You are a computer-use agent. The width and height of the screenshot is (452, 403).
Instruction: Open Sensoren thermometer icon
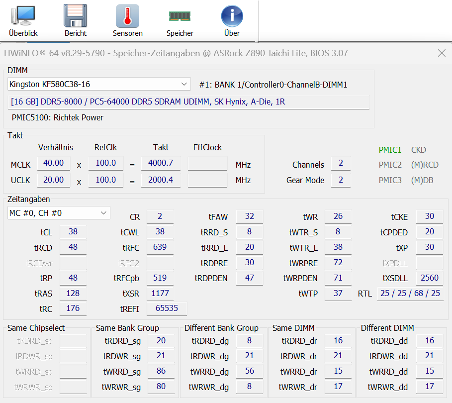(127, 21)
